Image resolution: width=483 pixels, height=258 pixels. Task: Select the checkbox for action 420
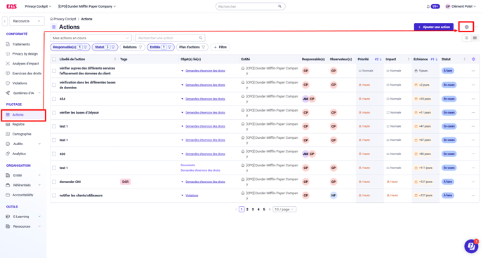[54, 154]
